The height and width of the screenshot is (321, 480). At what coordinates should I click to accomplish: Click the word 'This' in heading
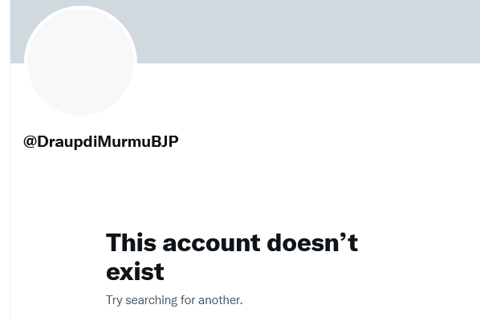point(131,242)
